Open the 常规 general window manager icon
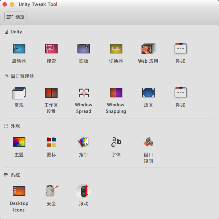Viewport: 219px width, 219px height. (x=19, y=93)
